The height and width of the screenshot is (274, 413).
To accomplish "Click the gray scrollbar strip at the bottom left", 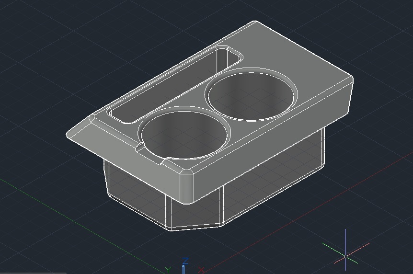I will pyautogui.click(x=33, y=273).
